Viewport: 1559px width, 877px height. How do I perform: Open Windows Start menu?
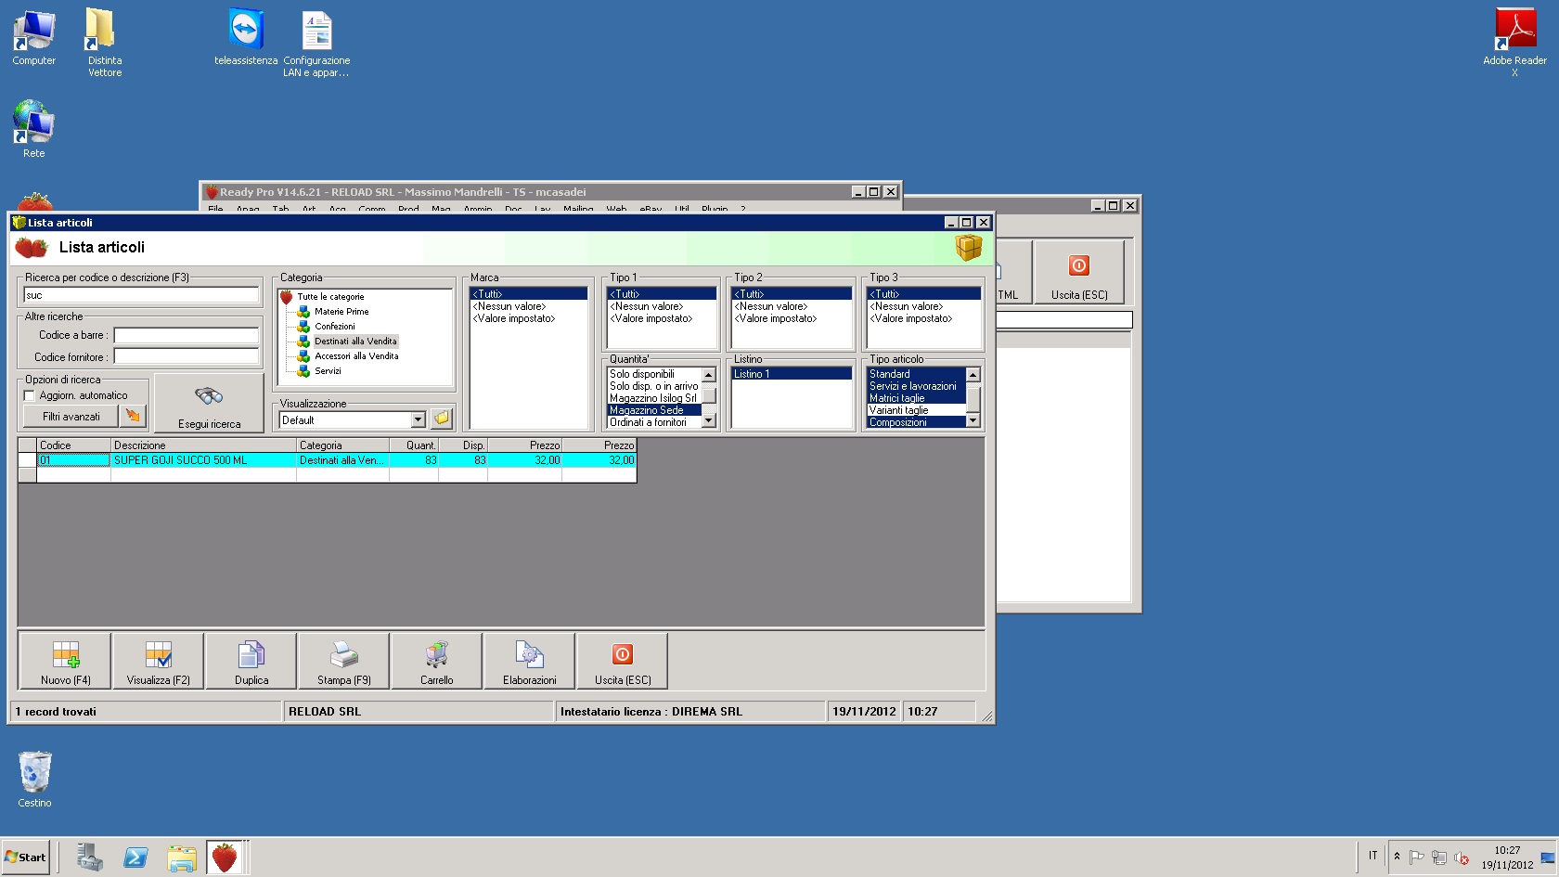point(26,858)
